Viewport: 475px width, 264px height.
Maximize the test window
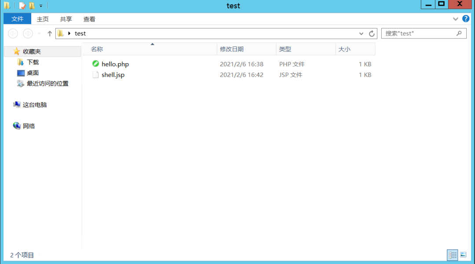coord(442,4)
